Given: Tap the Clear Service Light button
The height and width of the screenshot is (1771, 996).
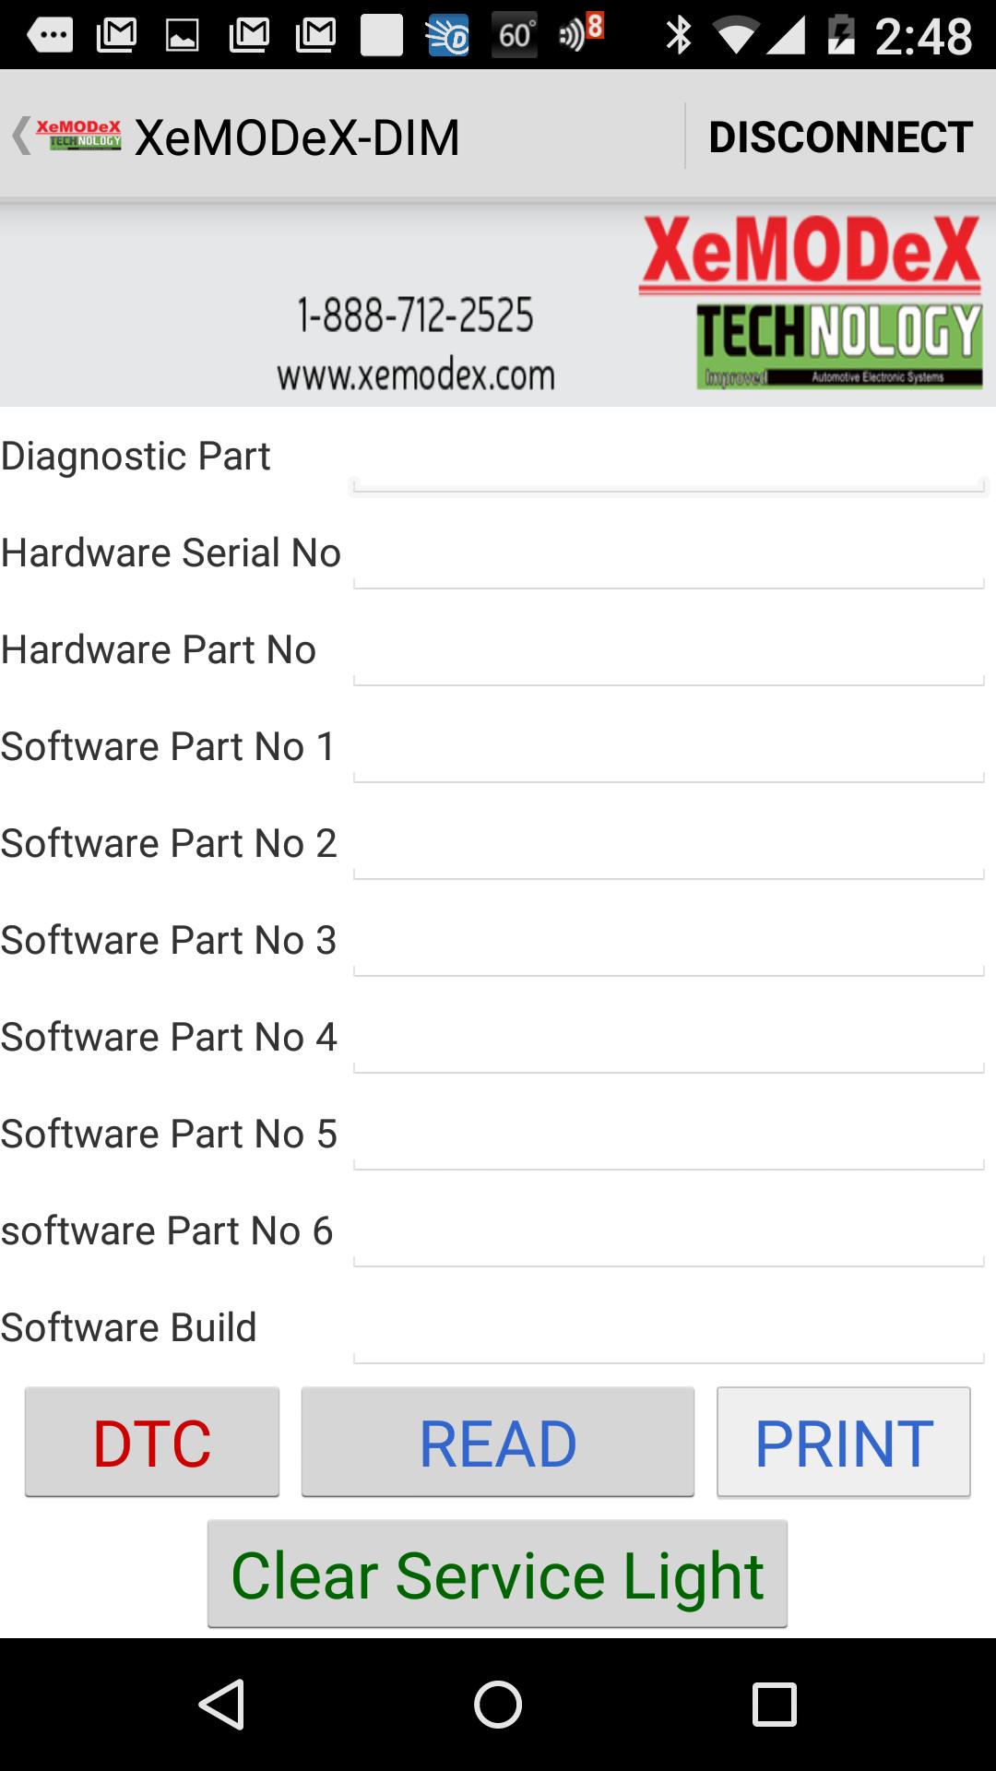Looking at the screenshot, I should pos(496,1573).
